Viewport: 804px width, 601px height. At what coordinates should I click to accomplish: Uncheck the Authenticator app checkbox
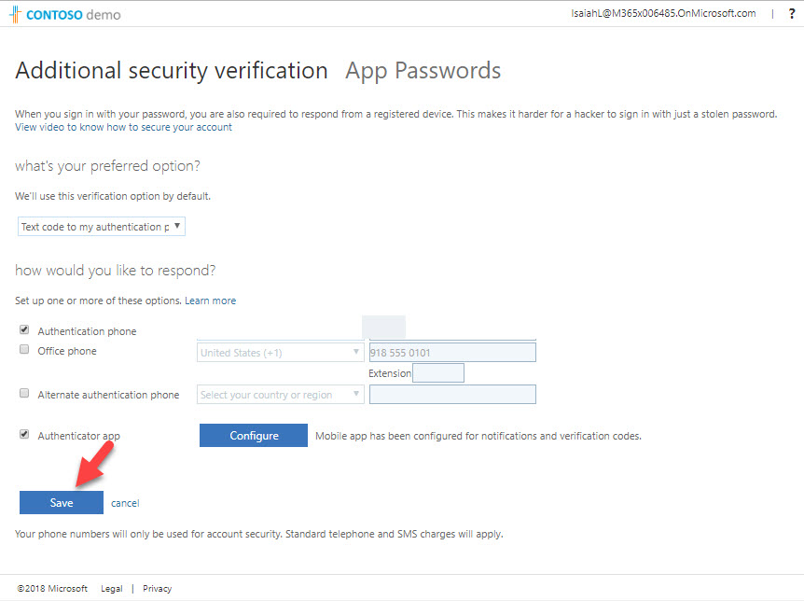[x=24, y=435]
